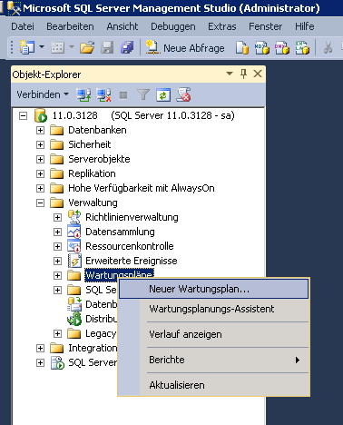Click the Filter funnel icon

[x=143, y=94]
